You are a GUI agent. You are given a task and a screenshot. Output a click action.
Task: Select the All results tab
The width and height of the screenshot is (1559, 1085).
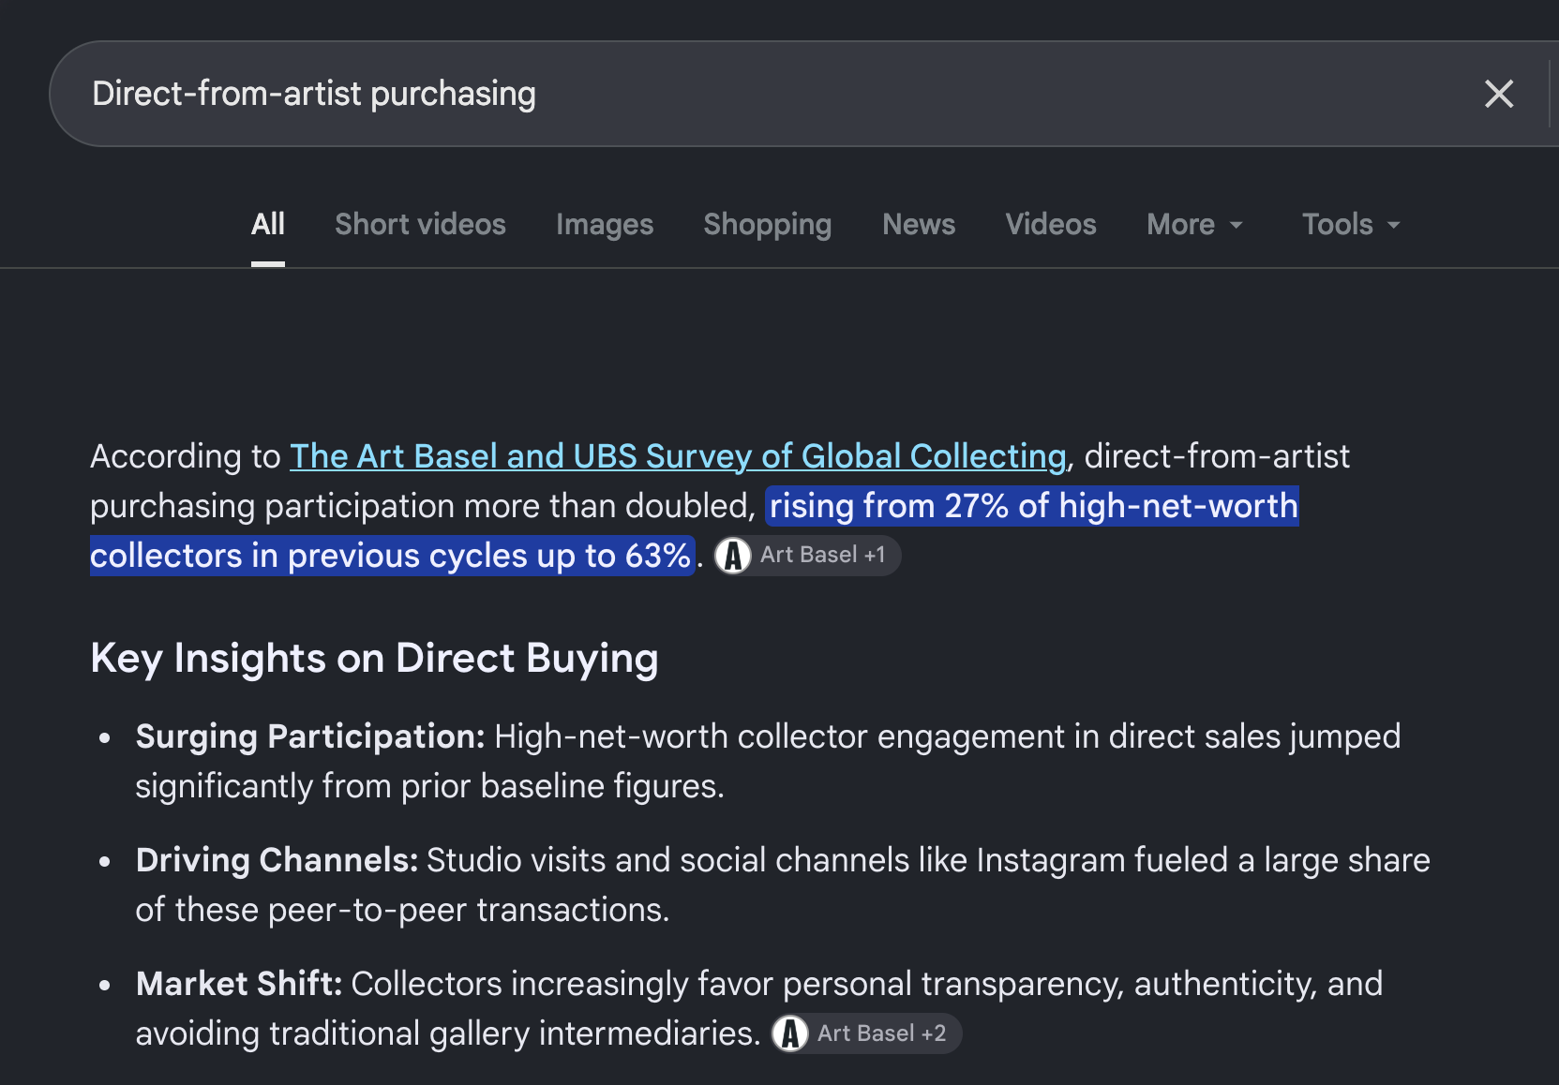268,224
